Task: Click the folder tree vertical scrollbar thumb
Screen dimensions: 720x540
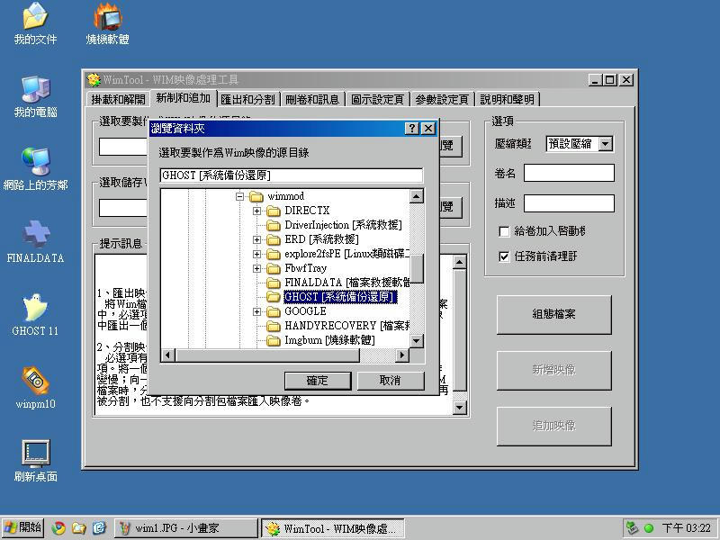Action: point(417,269)
